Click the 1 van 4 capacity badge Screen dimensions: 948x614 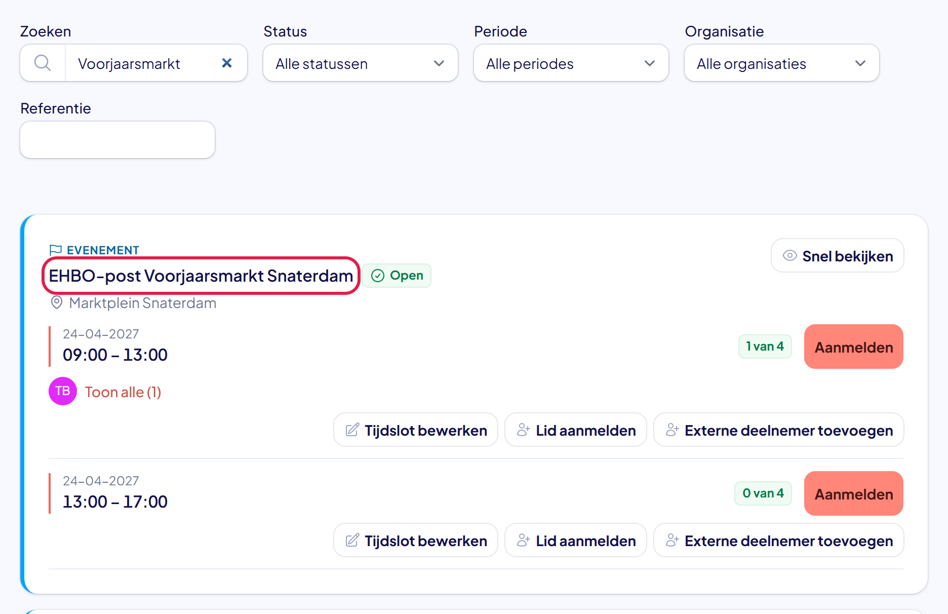coord(765,347)
